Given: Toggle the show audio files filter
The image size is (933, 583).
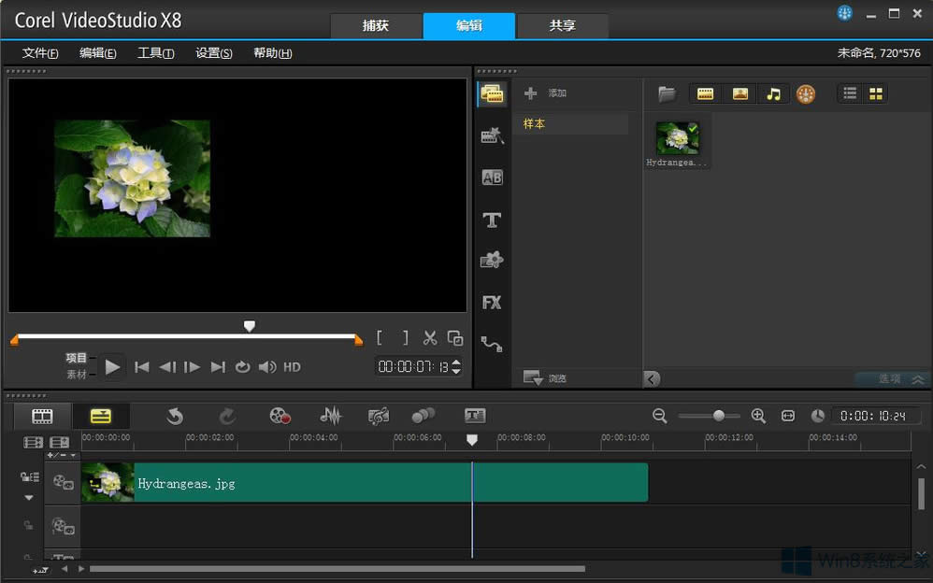Looking at the screenshot, I should click(x=772, y=93).
